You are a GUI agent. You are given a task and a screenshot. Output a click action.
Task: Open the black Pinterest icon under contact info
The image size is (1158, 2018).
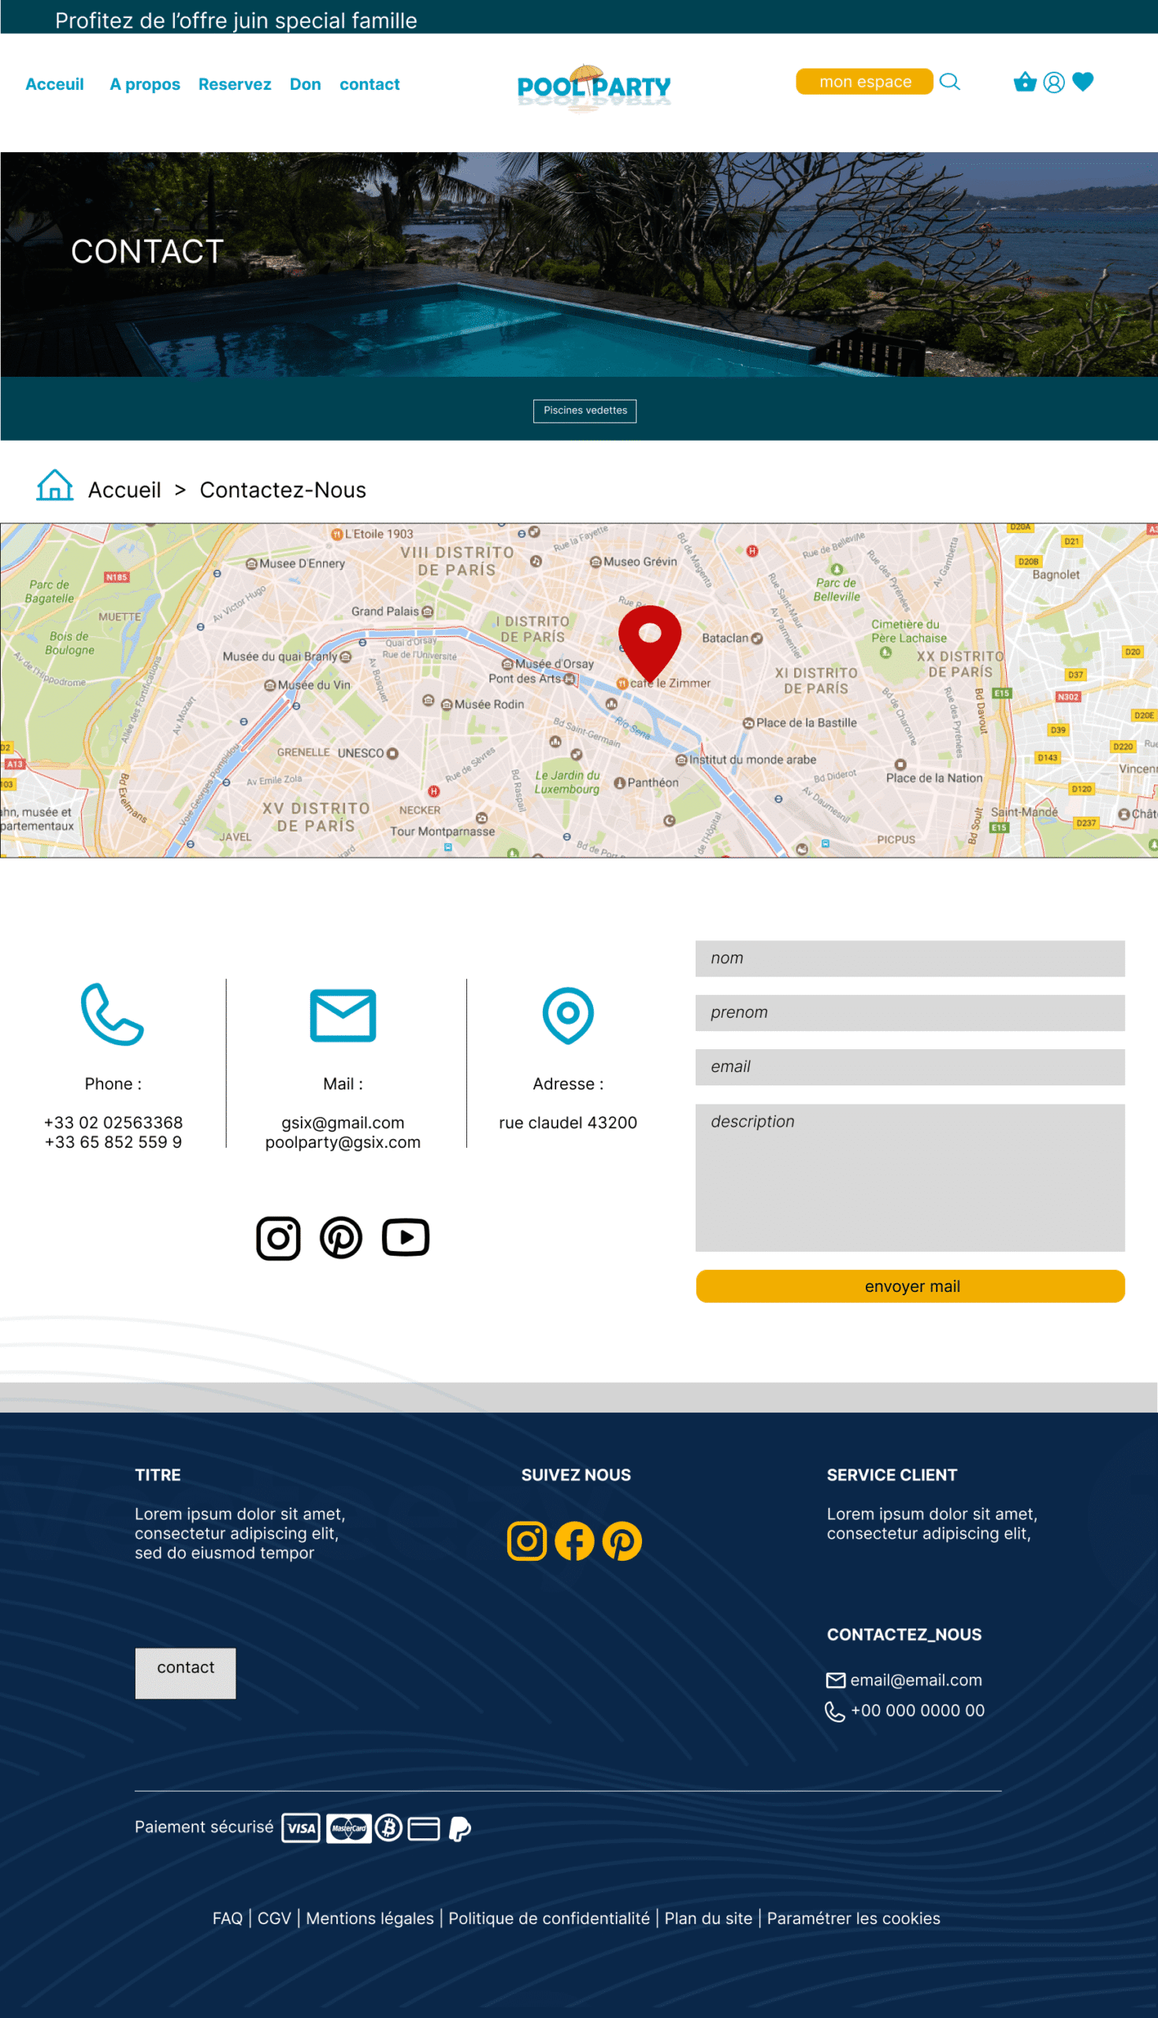(341, 1238)
